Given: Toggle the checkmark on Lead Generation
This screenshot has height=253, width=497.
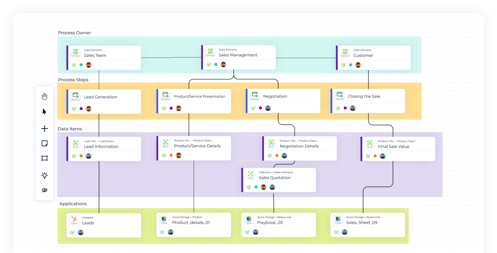Looking at the screenshot, I should 74,108.
